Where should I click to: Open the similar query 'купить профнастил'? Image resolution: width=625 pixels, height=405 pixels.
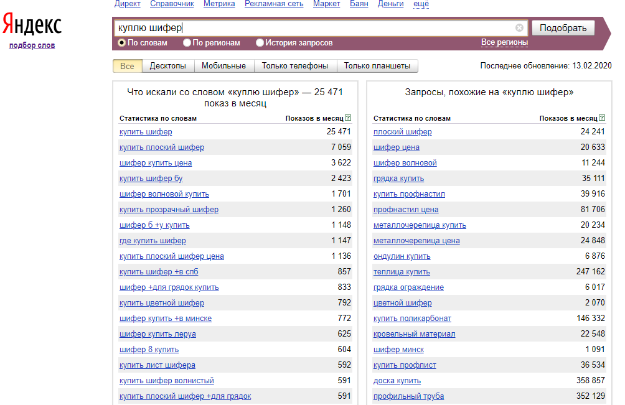409,194
